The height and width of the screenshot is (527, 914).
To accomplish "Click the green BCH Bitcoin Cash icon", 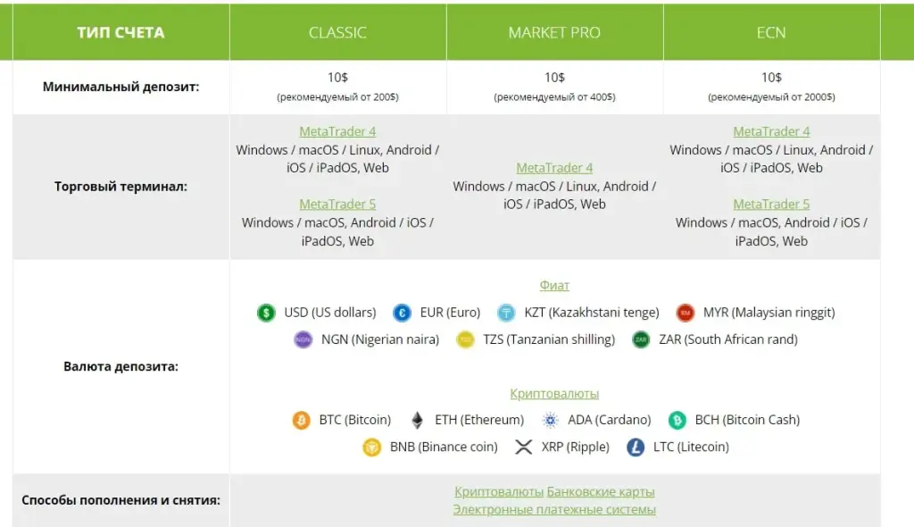I will pyautogui.click(x=677, y=420).
